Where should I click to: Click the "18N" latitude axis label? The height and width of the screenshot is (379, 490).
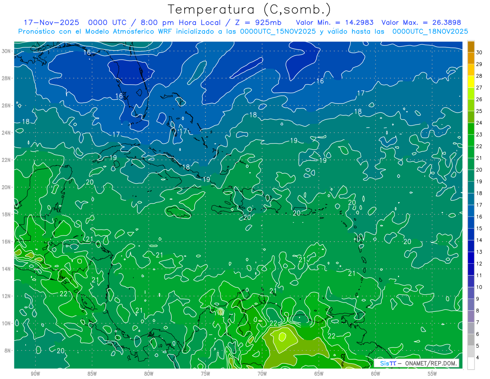(6, 214)
